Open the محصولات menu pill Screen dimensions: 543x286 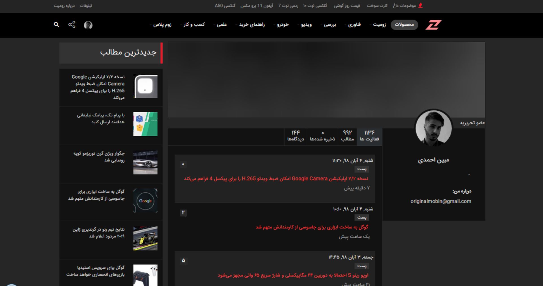click(404, 25)
